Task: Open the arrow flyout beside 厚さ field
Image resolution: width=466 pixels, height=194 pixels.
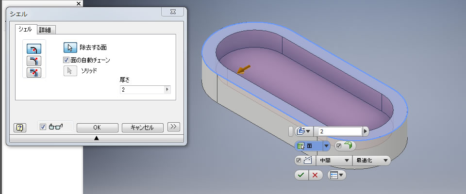Action: point(167,89)
